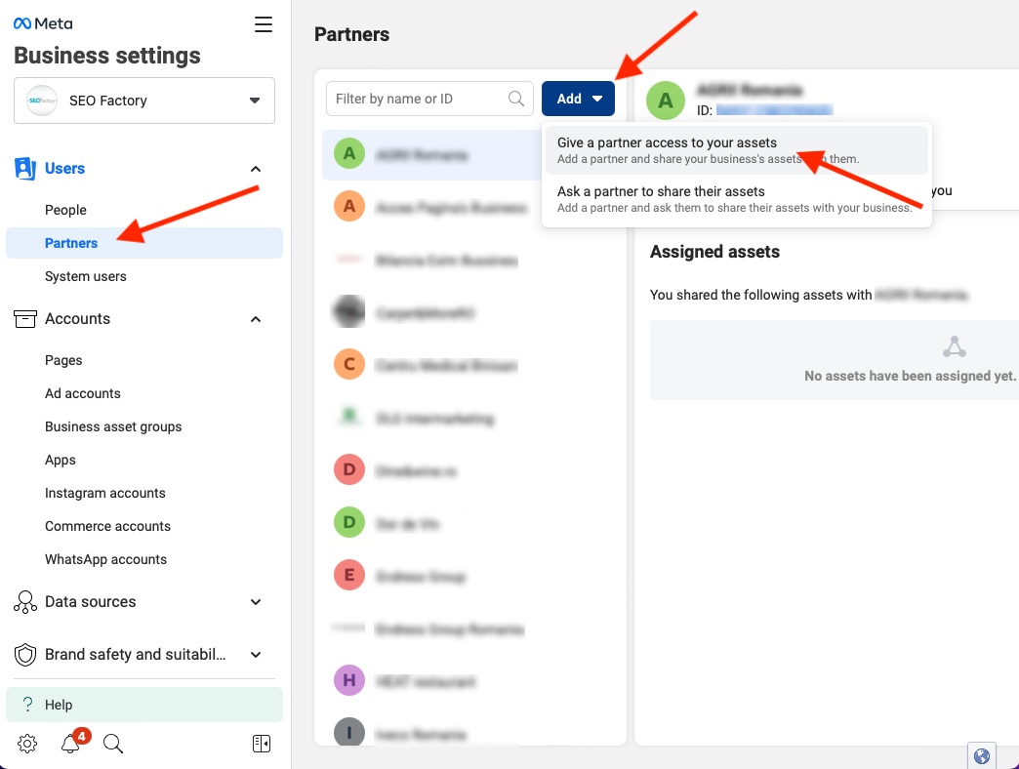Expand the Data sources section
Image resolution: width=1019 pixels, height=769 pixels.
tap(256, 602)
